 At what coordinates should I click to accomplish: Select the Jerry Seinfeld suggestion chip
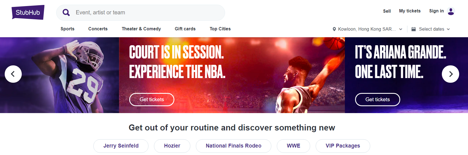coord(121,146)
